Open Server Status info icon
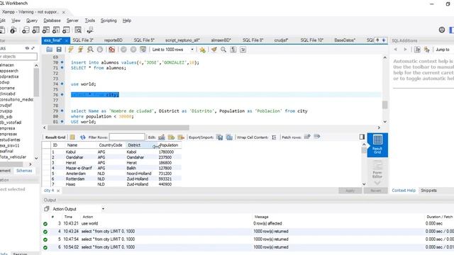 coord(13,30)
